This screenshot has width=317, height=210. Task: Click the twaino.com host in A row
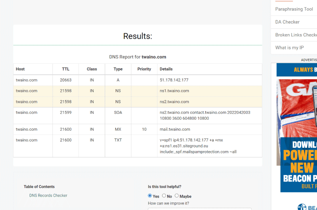click(27, 80)
